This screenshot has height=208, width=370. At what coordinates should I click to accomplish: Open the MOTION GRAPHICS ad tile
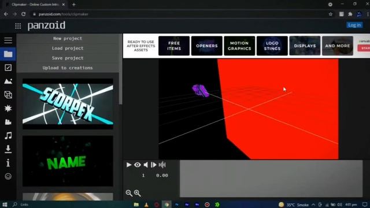[239, 46]
